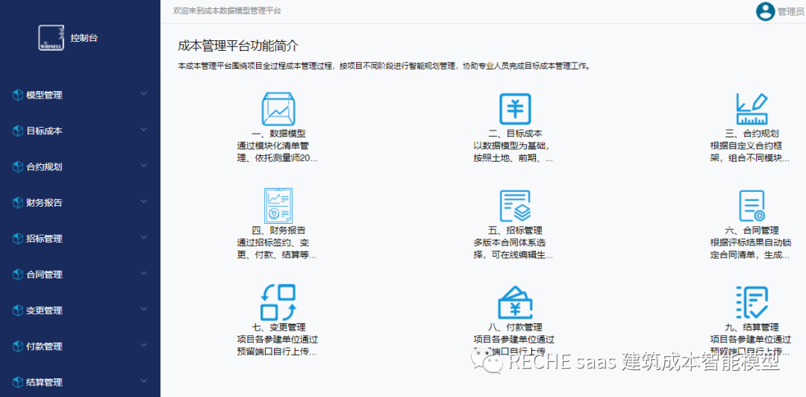Screen dimensions: 806x397
Task: Click the 管理员 username label
Action: (790, 12)
